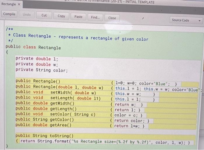Click 'this.w = w;' in setWidth body
Image resolution: width=204 pixels, height=150 pixels.
128,94
